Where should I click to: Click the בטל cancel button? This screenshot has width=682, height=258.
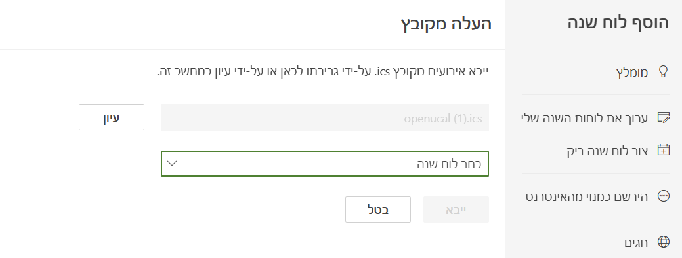click(378, 210)
